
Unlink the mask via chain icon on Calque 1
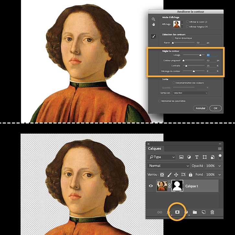(x=169, y=186)
